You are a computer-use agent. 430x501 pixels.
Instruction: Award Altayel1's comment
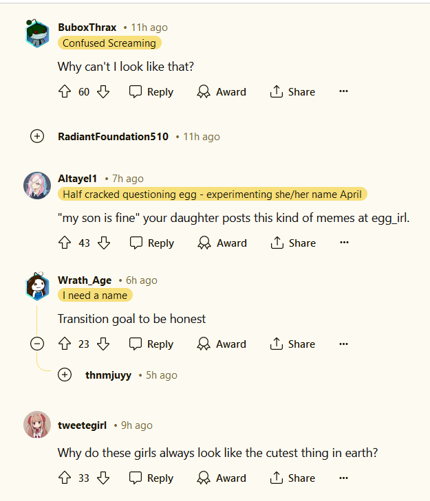[x=222, y=243]
